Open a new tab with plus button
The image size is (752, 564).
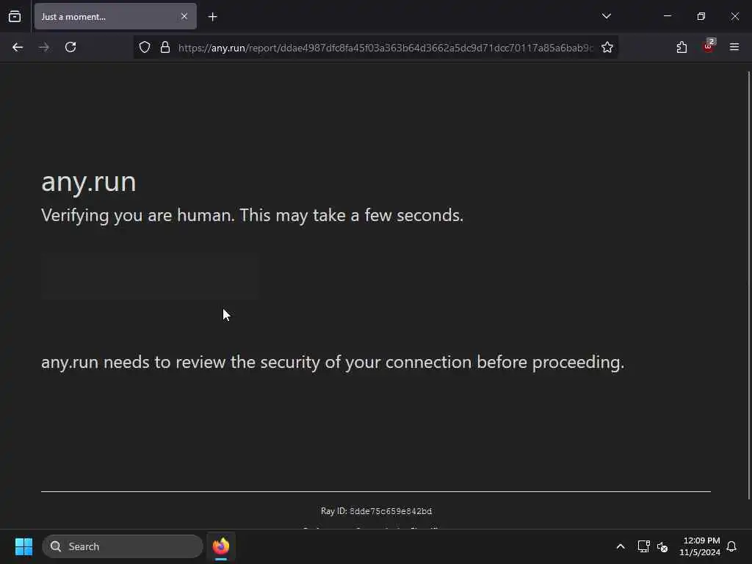(x=213, y=17)
